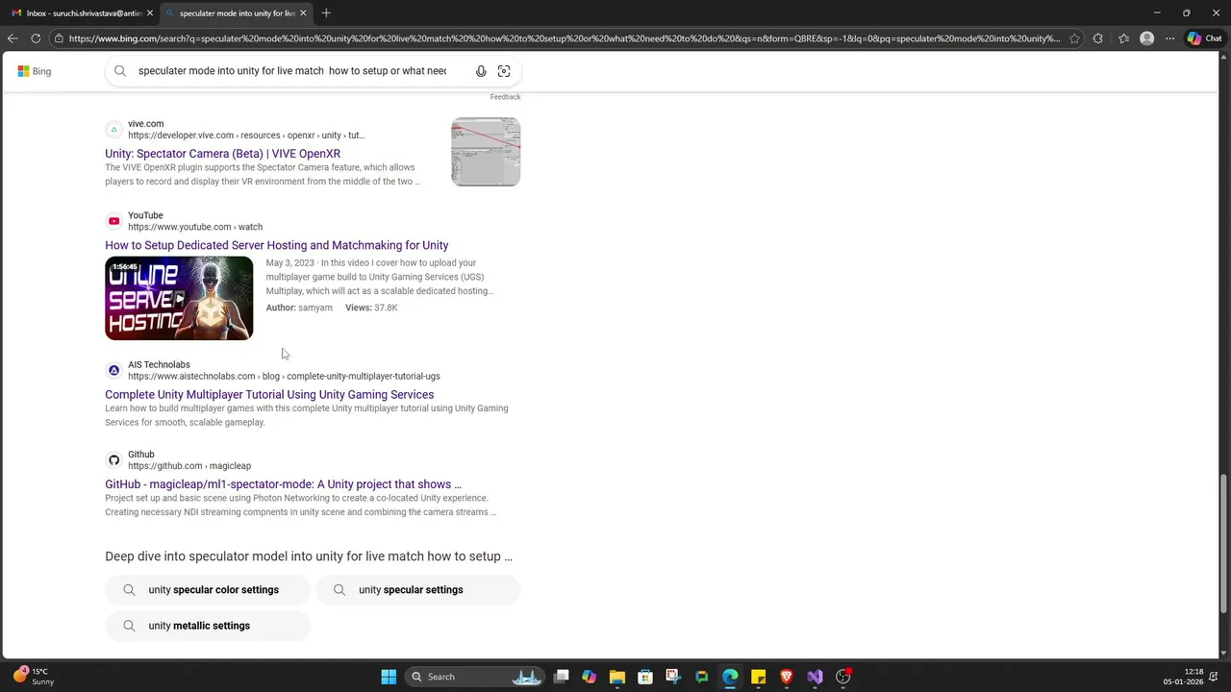Open the Windows Start menu
This screenshot has height=692, width=1231.
[x=389, y=677]
